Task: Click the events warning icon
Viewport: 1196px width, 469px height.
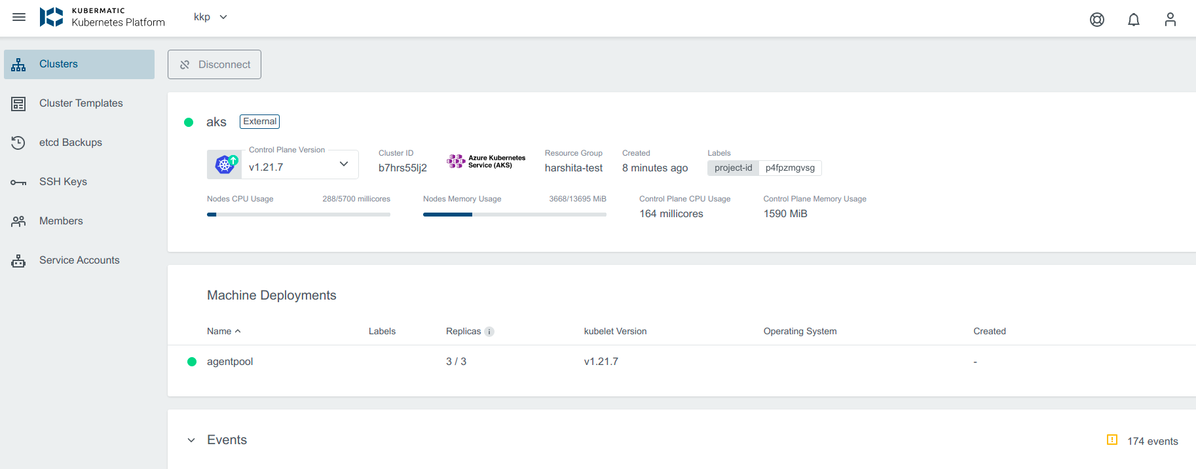Action: [x=1112, y=440]
